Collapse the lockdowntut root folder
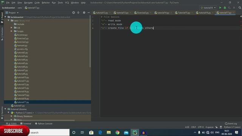Image resolution: width=242 pixels, height=136 pixels. point(5,17)
